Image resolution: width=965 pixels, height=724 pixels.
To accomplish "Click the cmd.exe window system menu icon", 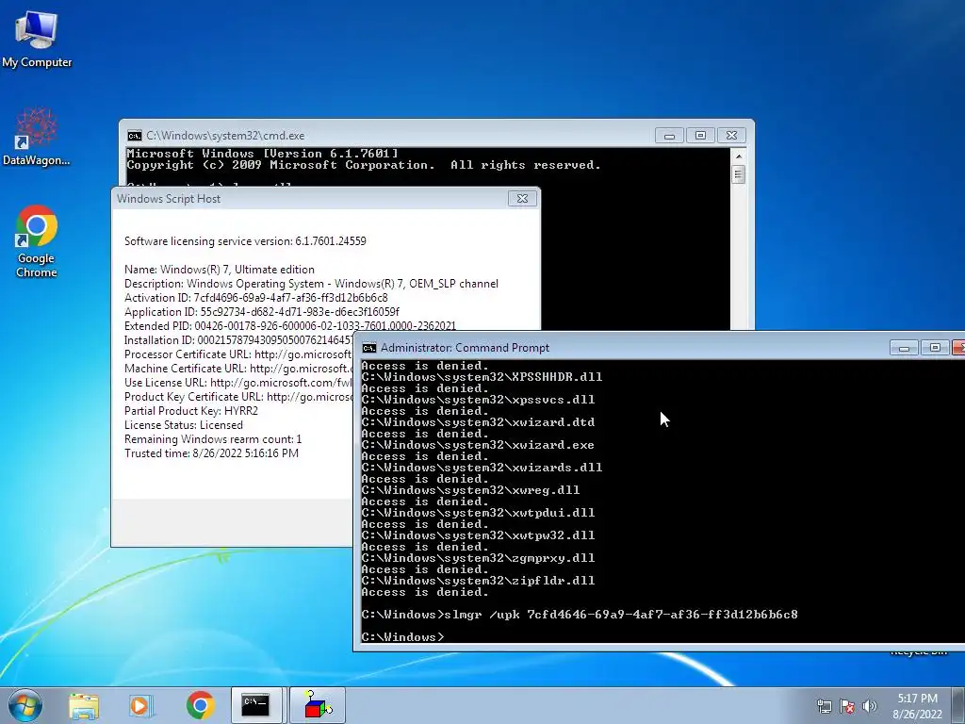I will click(x=134, y=136).
